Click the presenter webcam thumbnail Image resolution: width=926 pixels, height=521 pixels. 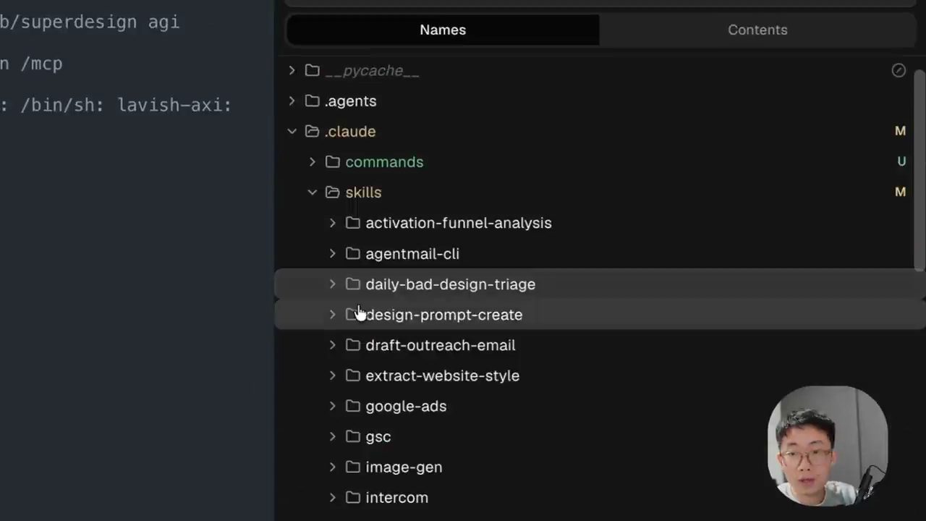828,446
